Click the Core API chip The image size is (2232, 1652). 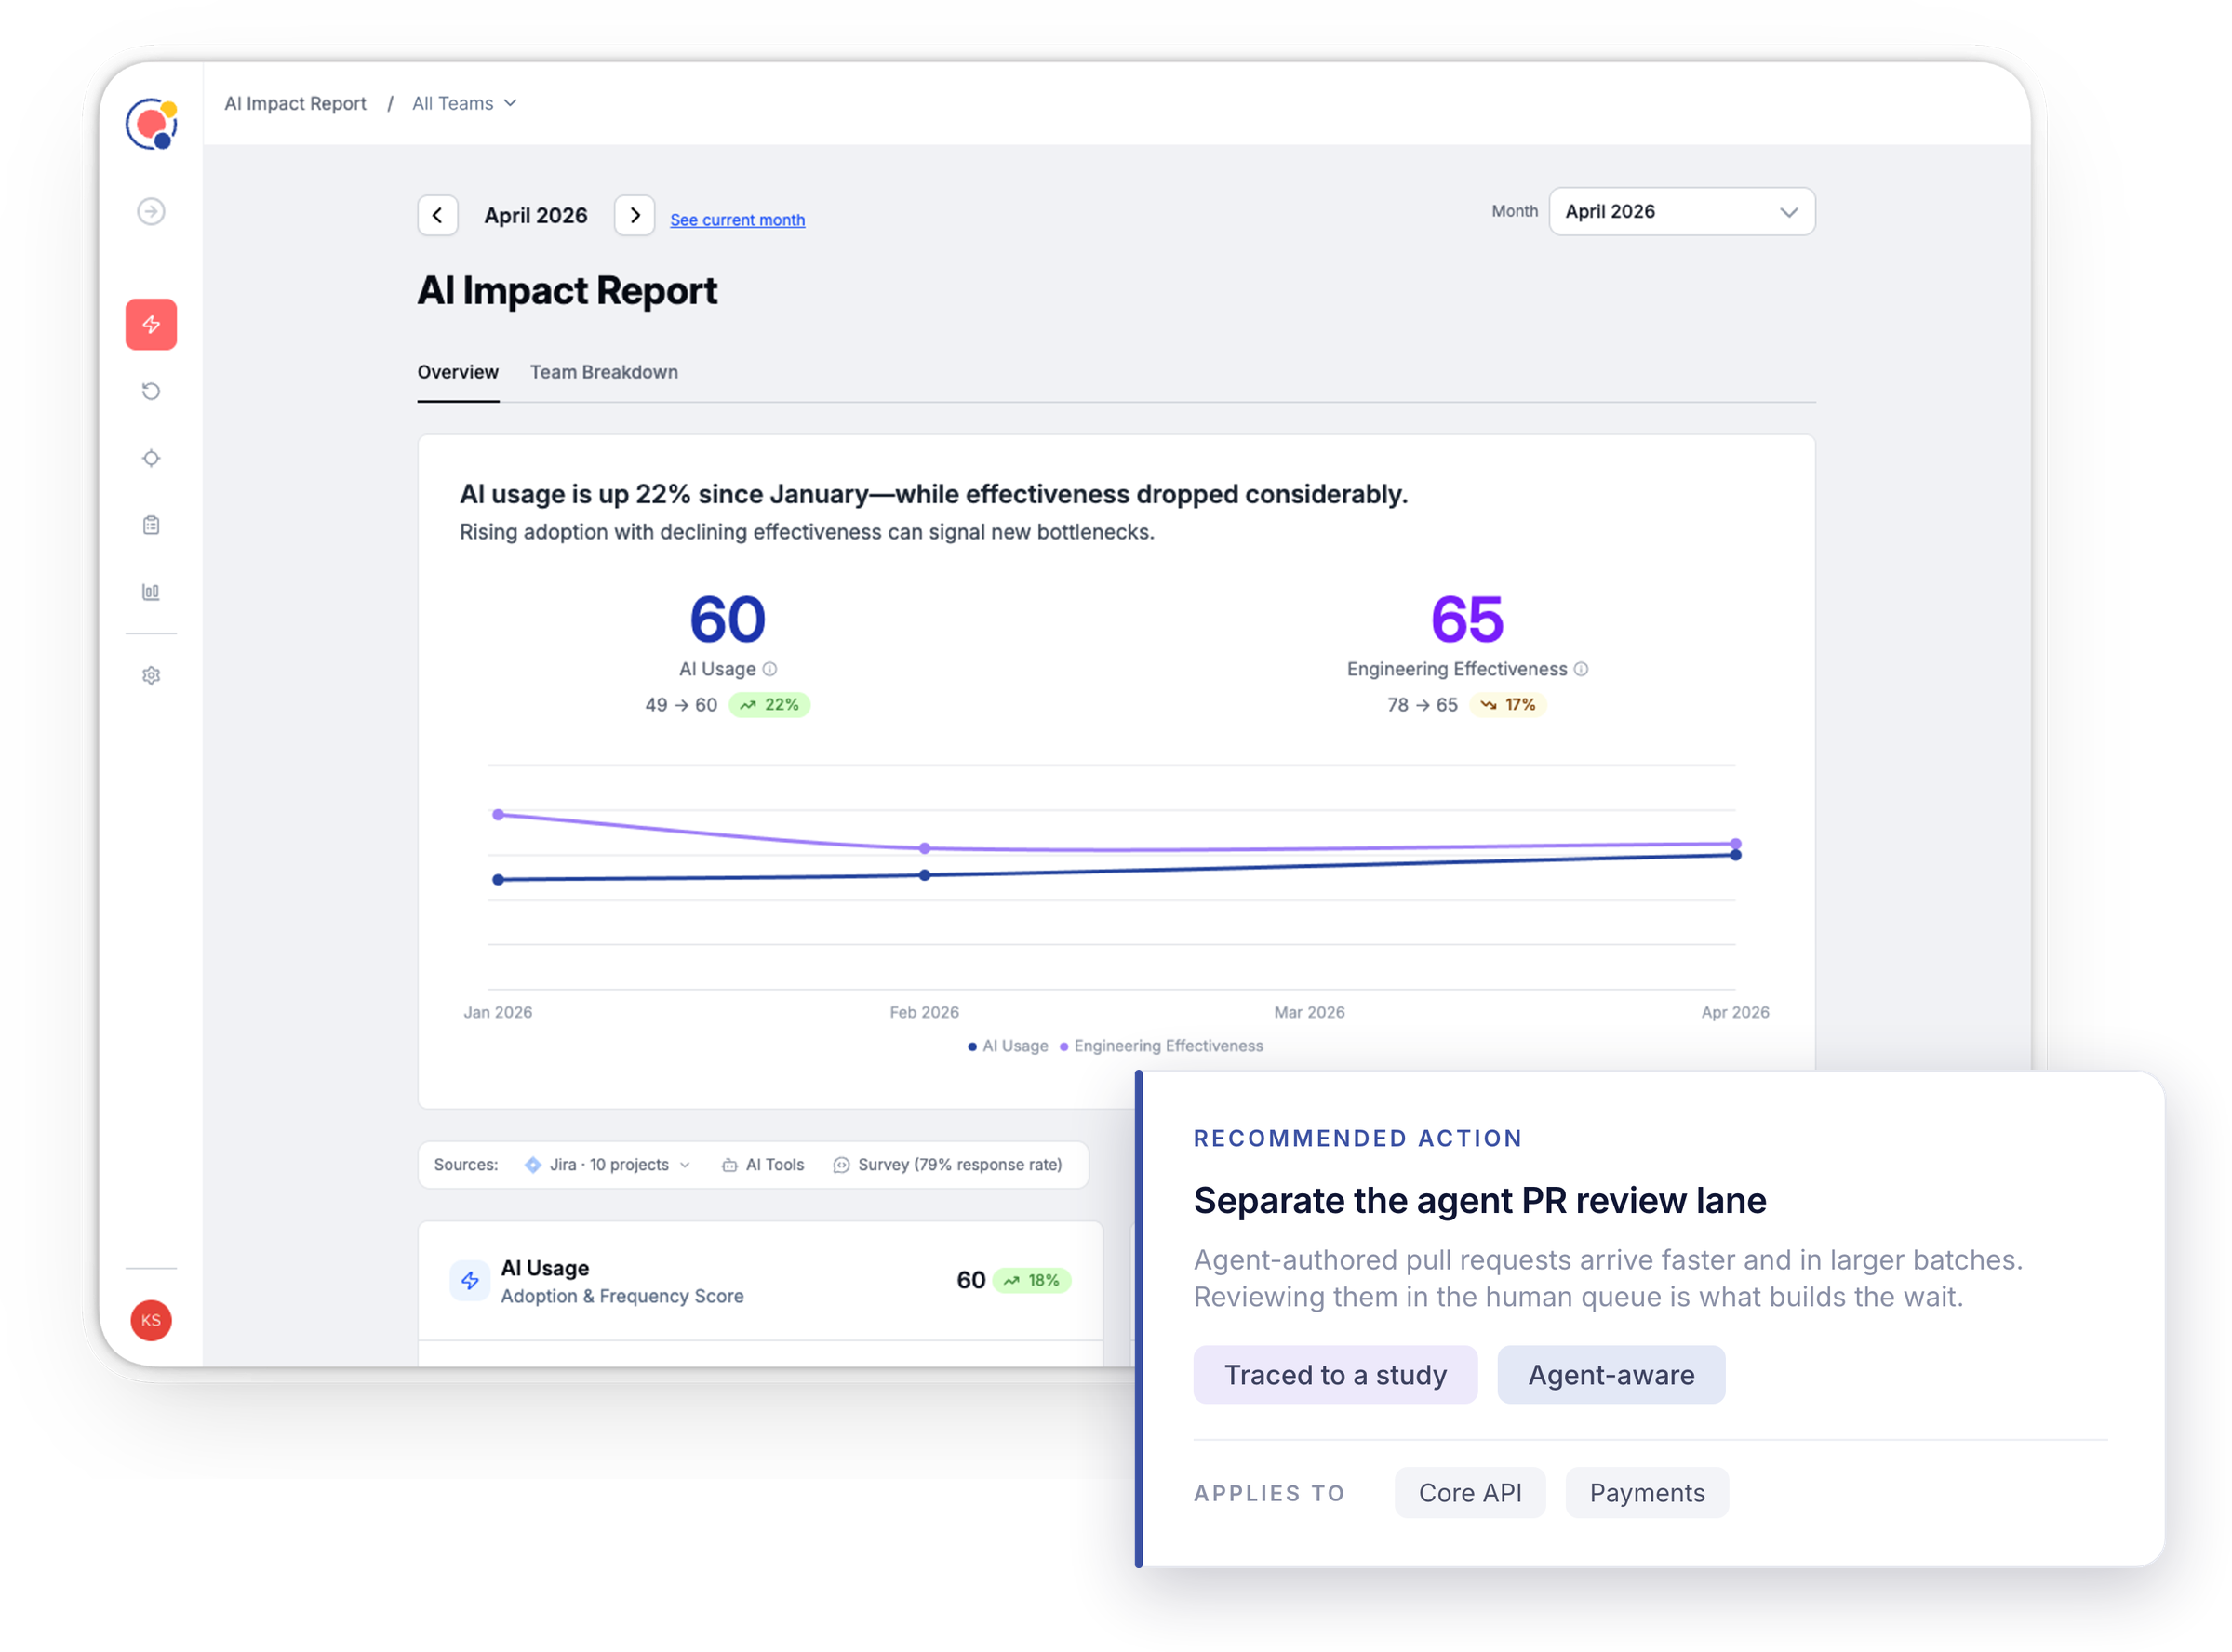click(1470, 1493)
